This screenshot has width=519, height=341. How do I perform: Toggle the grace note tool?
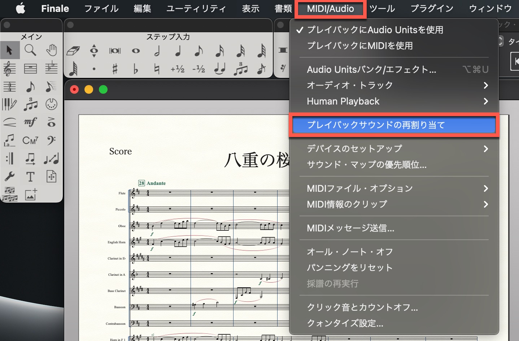(261, 68)
